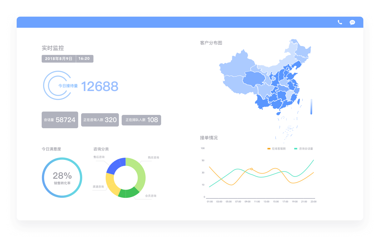Select the 会员咨询 green donut segment
The height and width of the screenshot is (237, 380).
(x=129, y=193)
